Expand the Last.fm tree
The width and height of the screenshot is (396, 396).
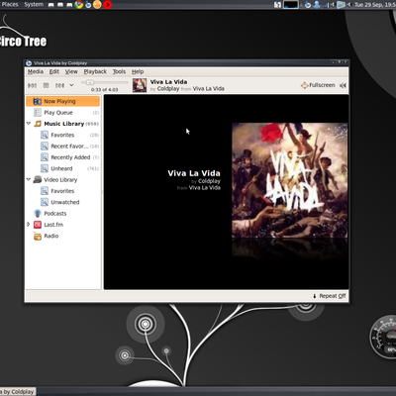[x=29, y=225]
